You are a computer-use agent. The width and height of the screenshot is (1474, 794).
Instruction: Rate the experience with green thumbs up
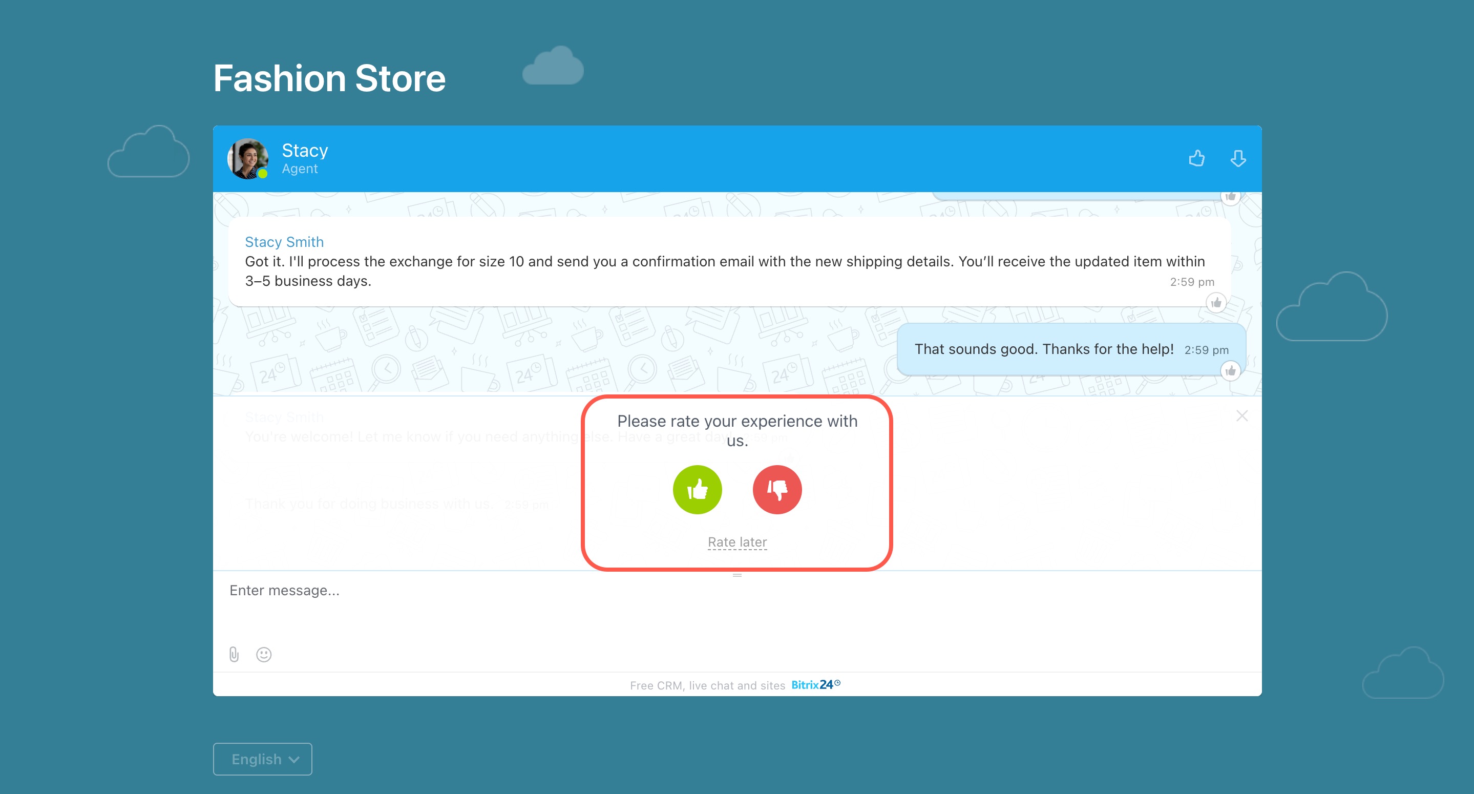(x=697, y=489)
